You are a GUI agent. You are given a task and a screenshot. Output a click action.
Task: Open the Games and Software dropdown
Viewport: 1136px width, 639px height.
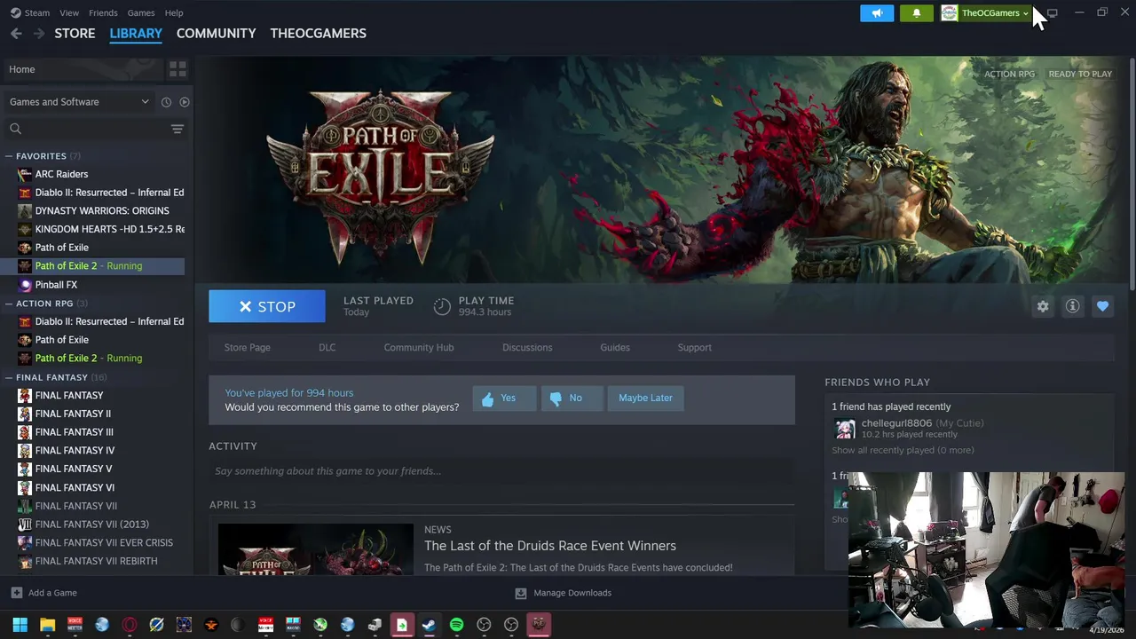79,102
